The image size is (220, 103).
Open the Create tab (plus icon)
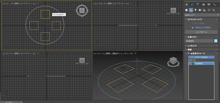click(186, 5)
